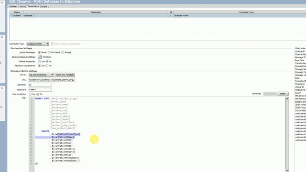306x172 pixels.
Task: Set Validate Response to No
Action: pos(47,62)
